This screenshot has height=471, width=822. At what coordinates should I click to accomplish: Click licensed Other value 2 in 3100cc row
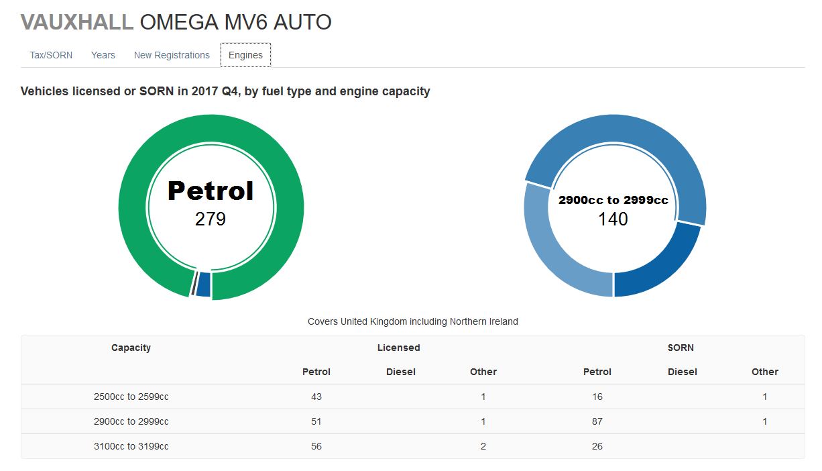[x=483, y=446]
